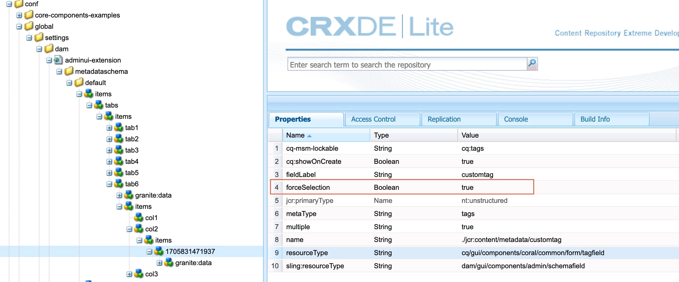Sort by the Value column header

click(567, 135)
